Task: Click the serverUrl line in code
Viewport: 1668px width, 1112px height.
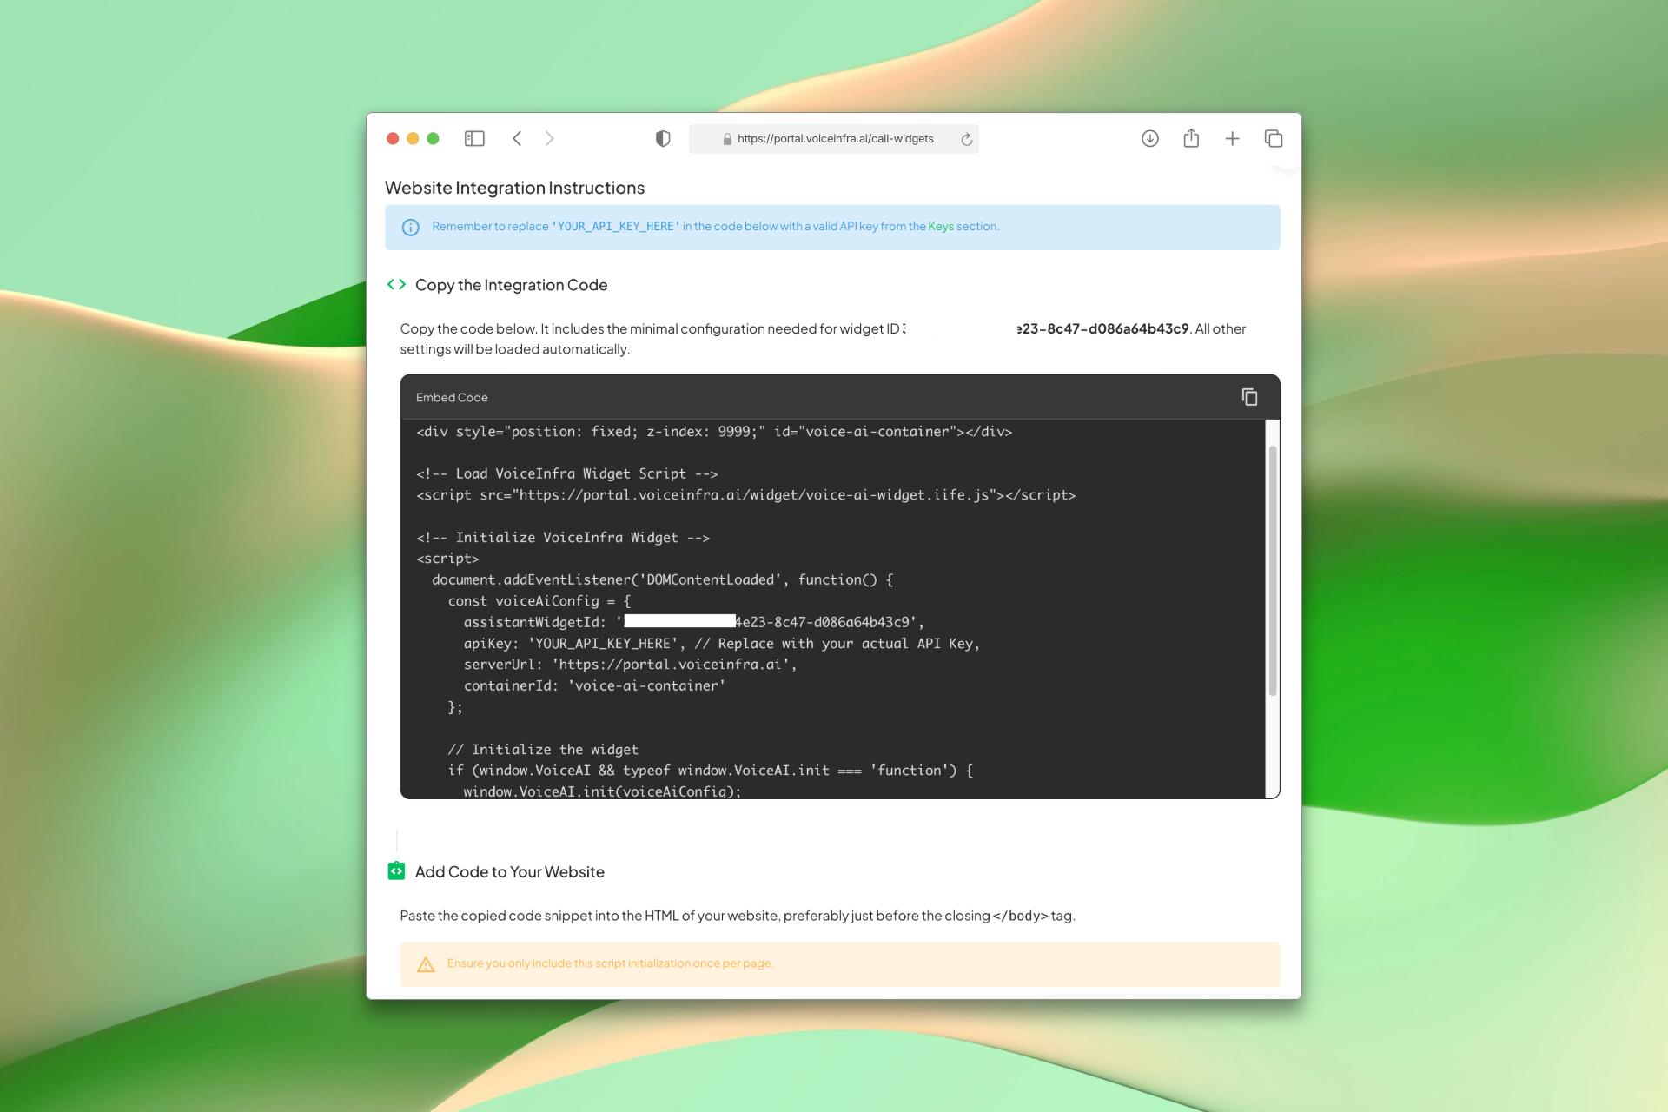Action: tap(631, 665)
